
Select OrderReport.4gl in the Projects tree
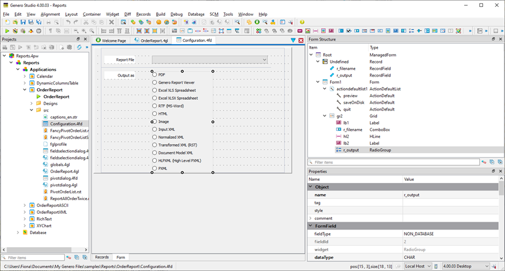65,171
